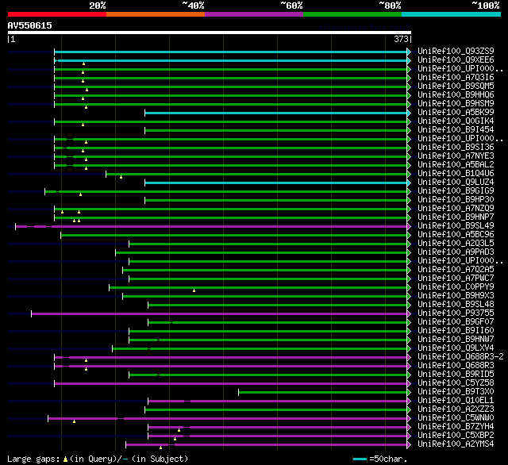Click the UniRef100_B9SL48 label

[456, 305]
